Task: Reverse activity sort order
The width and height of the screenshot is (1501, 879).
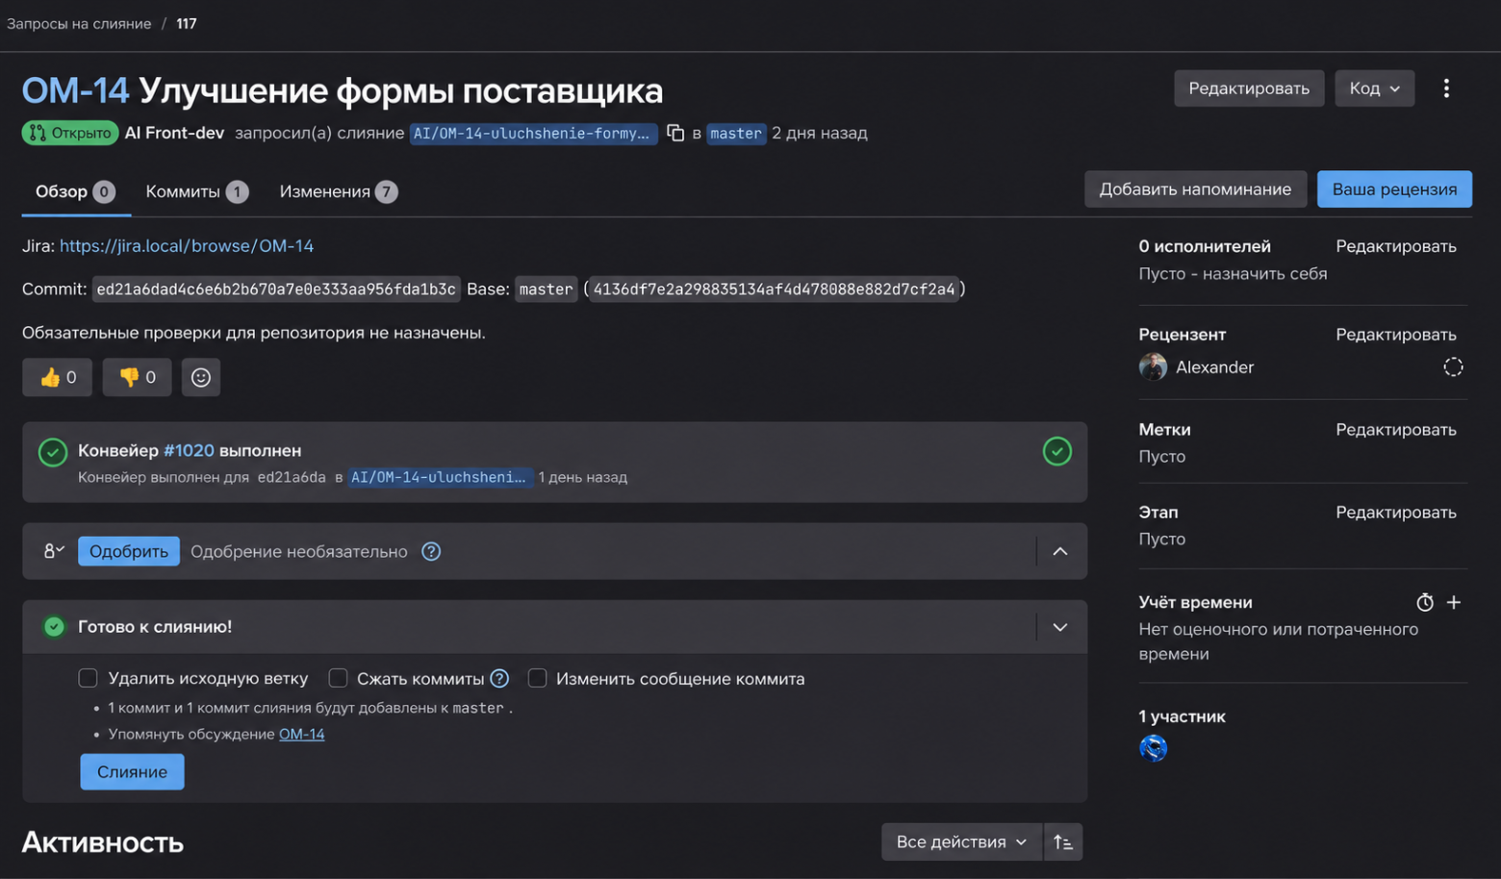Action: [1063, 841]
